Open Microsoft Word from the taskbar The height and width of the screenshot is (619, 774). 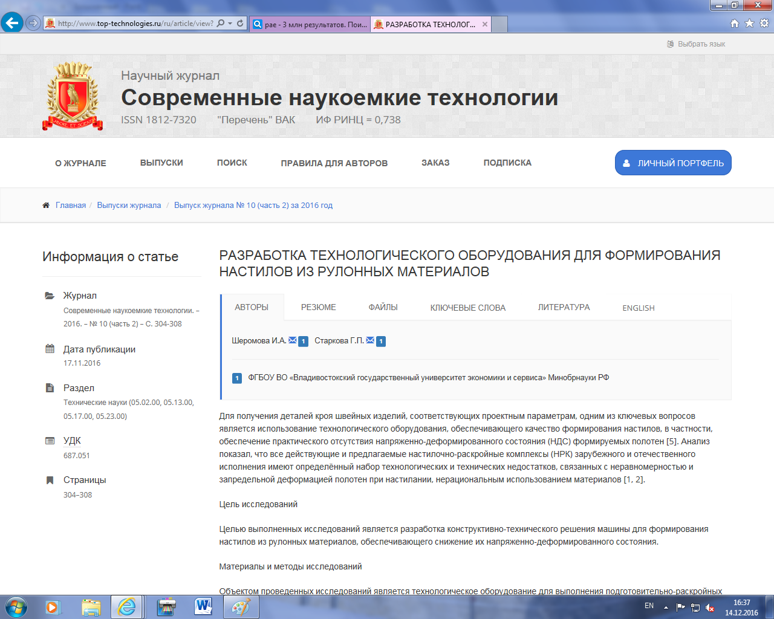203,606
